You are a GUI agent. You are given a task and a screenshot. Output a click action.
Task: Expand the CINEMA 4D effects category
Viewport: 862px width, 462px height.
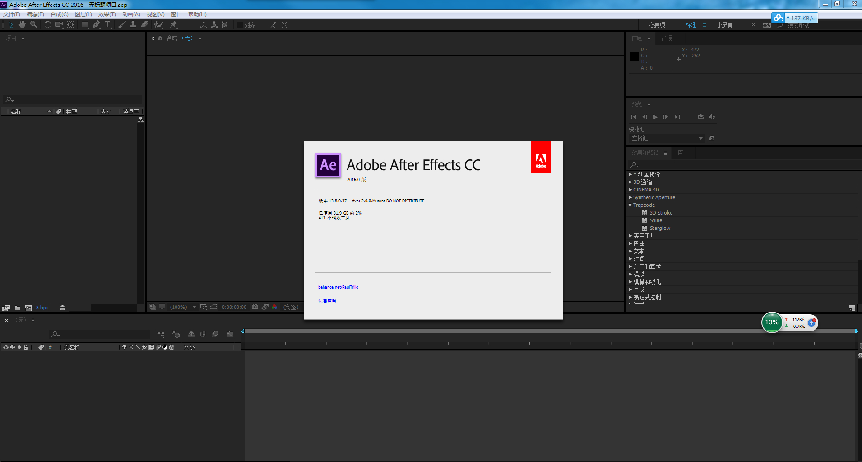[x=630, y=190]
